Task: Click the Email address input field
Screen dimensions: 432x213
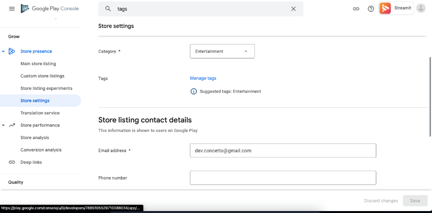Action: coord(283,151)
